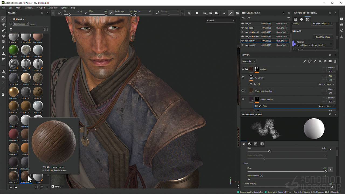
Task: Open the Viewport menu
Action: (41, 8)
